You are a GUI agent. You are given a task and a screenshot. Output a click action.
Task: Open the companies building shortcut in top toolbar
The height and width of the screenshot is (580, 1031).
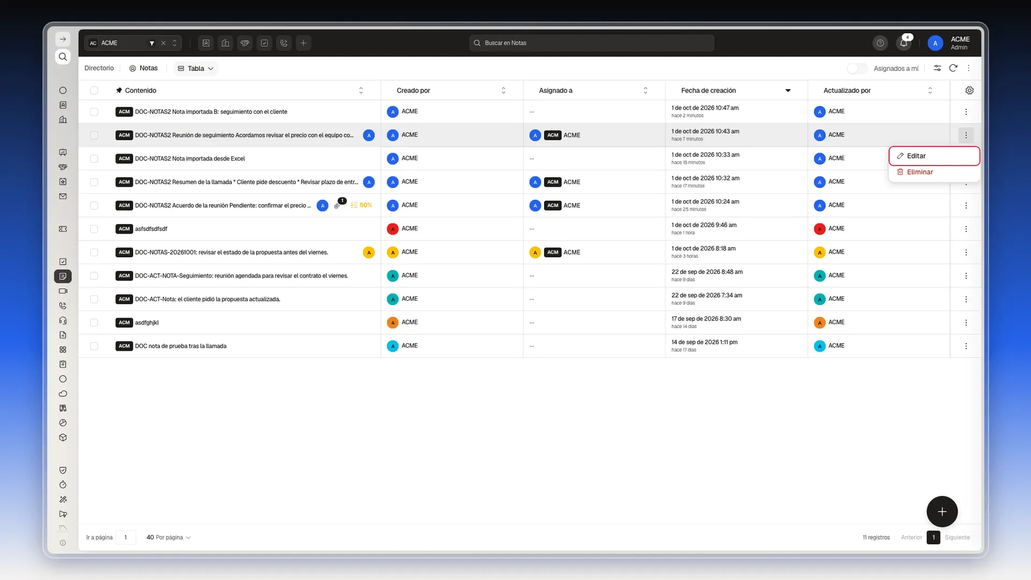pos(226,43)
